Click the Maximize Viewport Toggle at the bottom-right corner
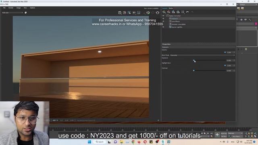Image resolution: width=258 pixels, height=145 pixels. tap(255, 137)
